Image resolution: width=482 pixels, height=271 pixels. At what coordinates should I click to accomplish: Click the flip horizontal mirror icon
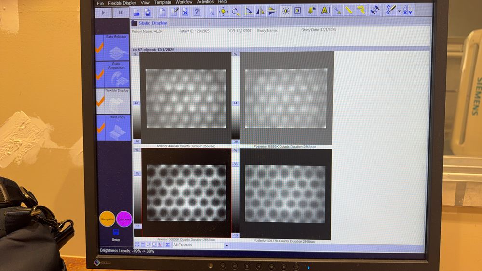tap(260, 12)
